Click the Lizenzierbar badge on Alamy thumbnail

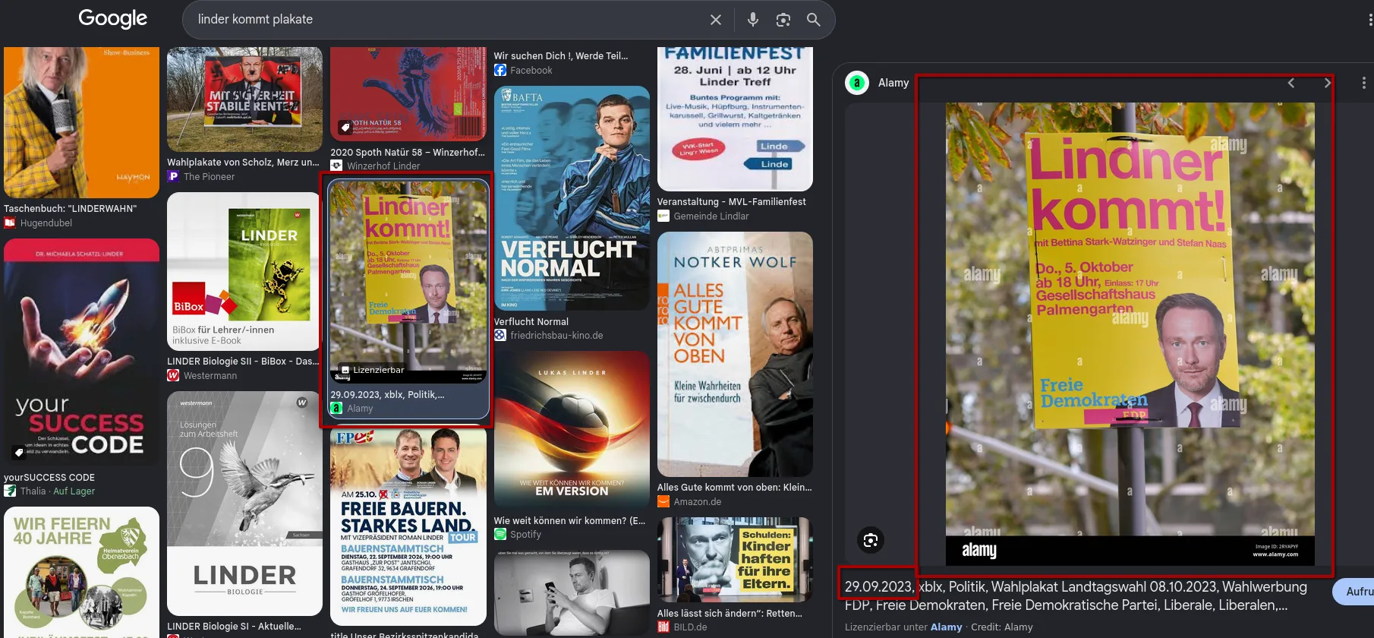[x=372, y=370]
